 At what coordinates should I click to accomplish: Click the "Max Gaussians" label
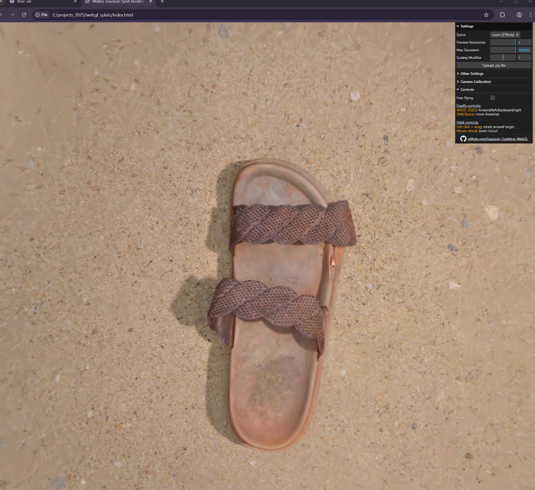coord(468,50)
